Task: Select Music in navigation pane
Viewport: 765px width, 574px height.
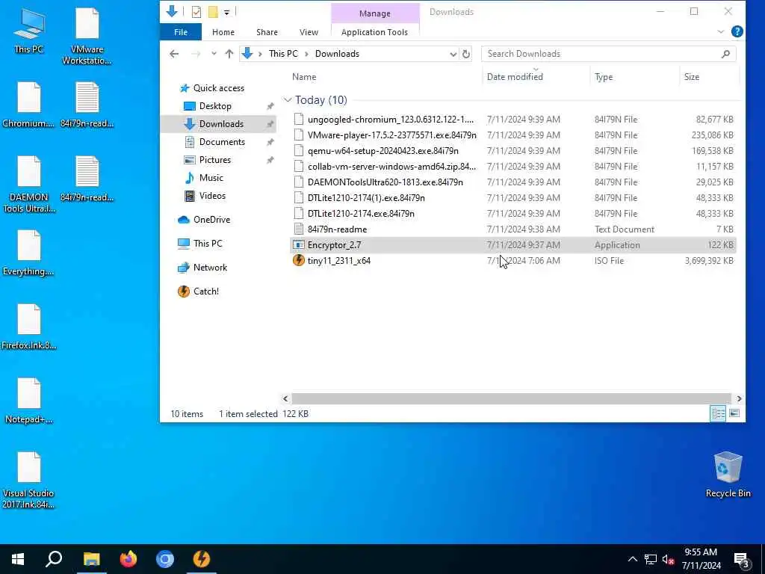Action: pyautogui.click(x=211, y=178)
